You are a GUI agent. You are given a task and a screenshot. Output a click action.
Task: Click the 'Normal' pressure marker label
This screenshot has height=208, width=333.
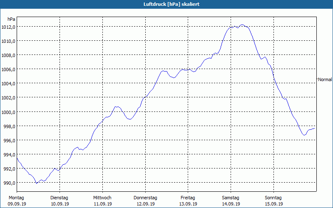tap(325, 79)
